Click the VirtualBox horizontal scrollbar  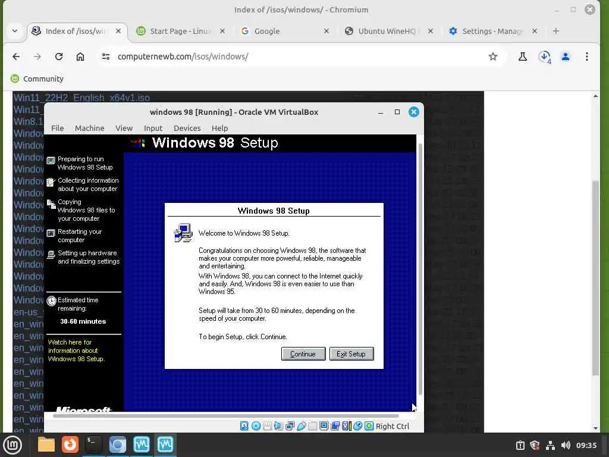(225, 416)
